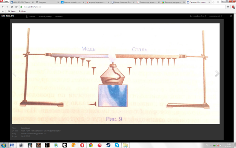Go to the previous photo arrow
Screen dimensions: 236x148
pyautogui.click(x=14, y=73)
